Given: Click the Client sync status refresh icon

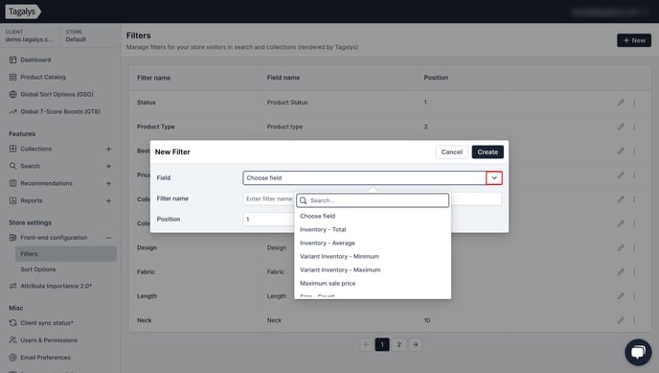Looking at the screenshot, I should coord(13,323).
